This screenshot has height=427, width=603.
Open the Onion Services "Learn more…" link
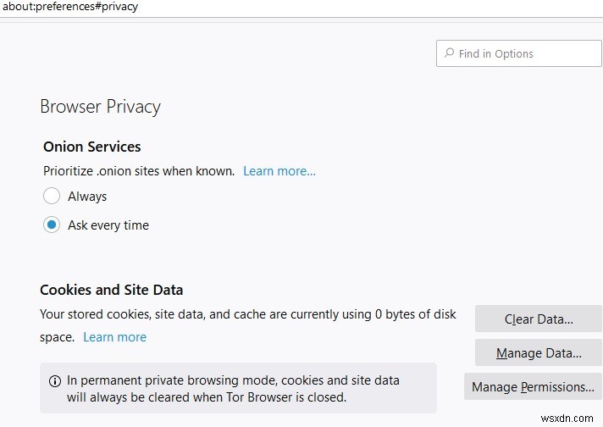pyautogui.click(x=279, y=171)
